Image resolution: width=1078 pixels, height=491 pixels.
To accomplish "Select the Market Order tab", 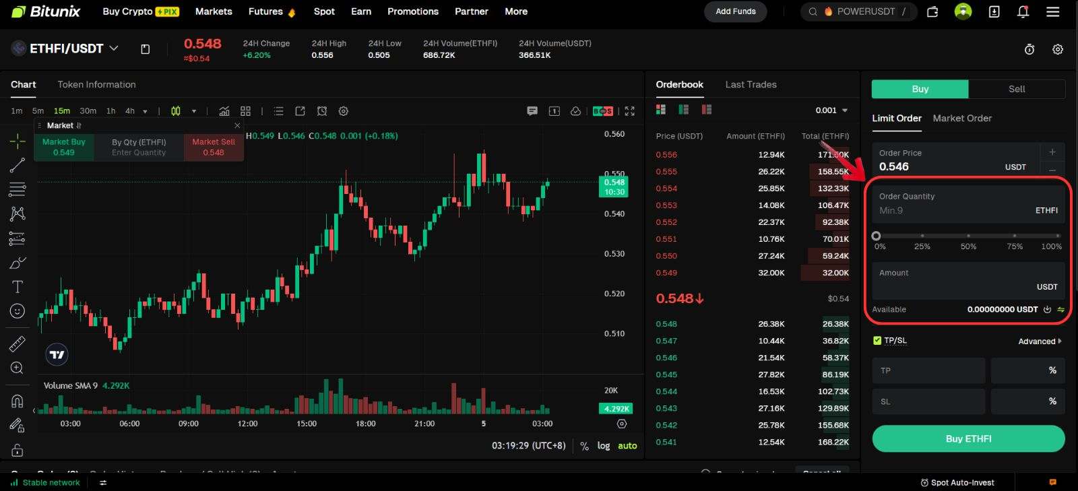I will click(x=962, y=118).
